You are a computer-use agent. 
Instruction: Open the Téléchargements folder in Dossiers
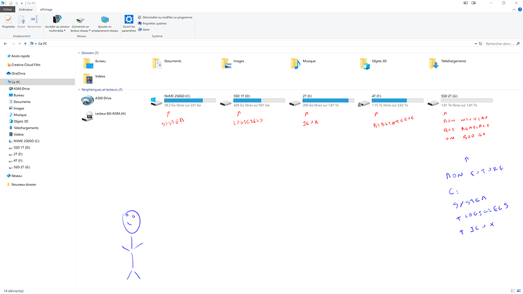click(x=434, y=63)
